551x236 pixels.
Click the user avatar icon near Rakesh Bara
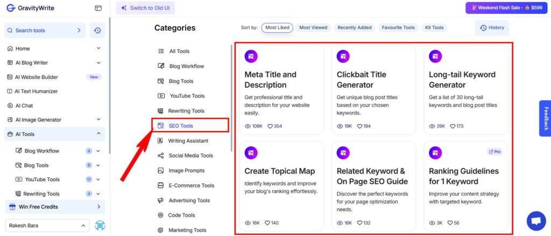tap(100, 225)
